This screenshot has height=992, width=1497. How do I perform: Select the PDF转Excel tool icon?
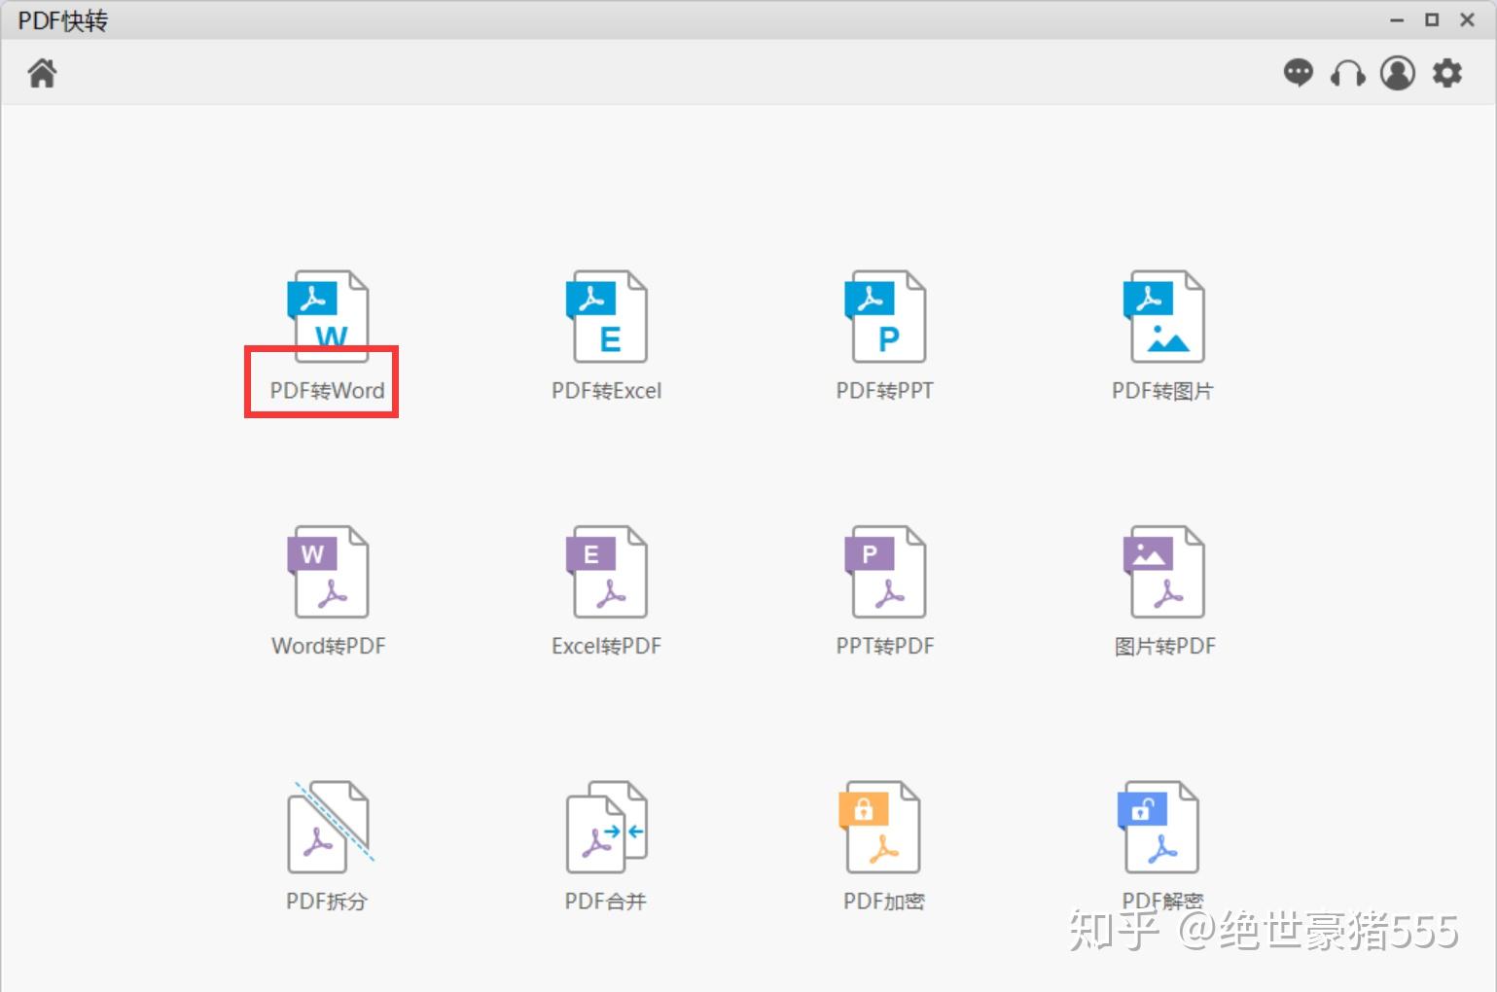(606, 316)
